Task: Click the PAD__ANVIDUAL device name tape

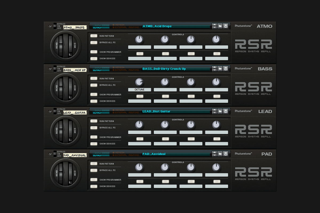Action: tap(75, 155)
